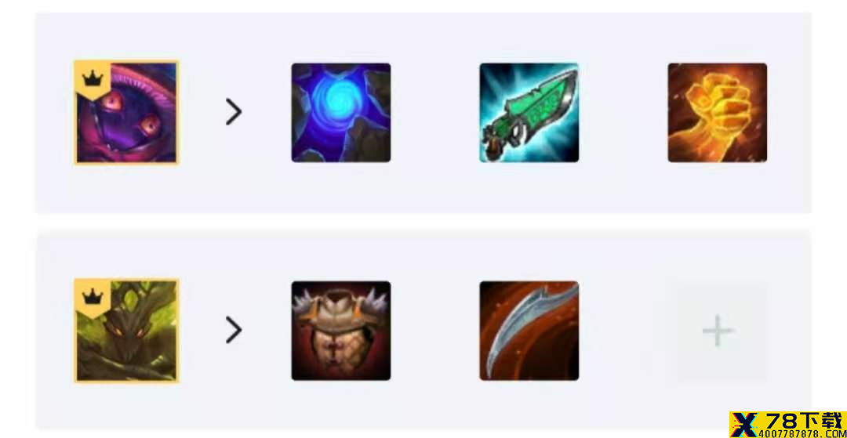
Task: Click the blue swirling portal item icon
Action: [x=341, y=112]
